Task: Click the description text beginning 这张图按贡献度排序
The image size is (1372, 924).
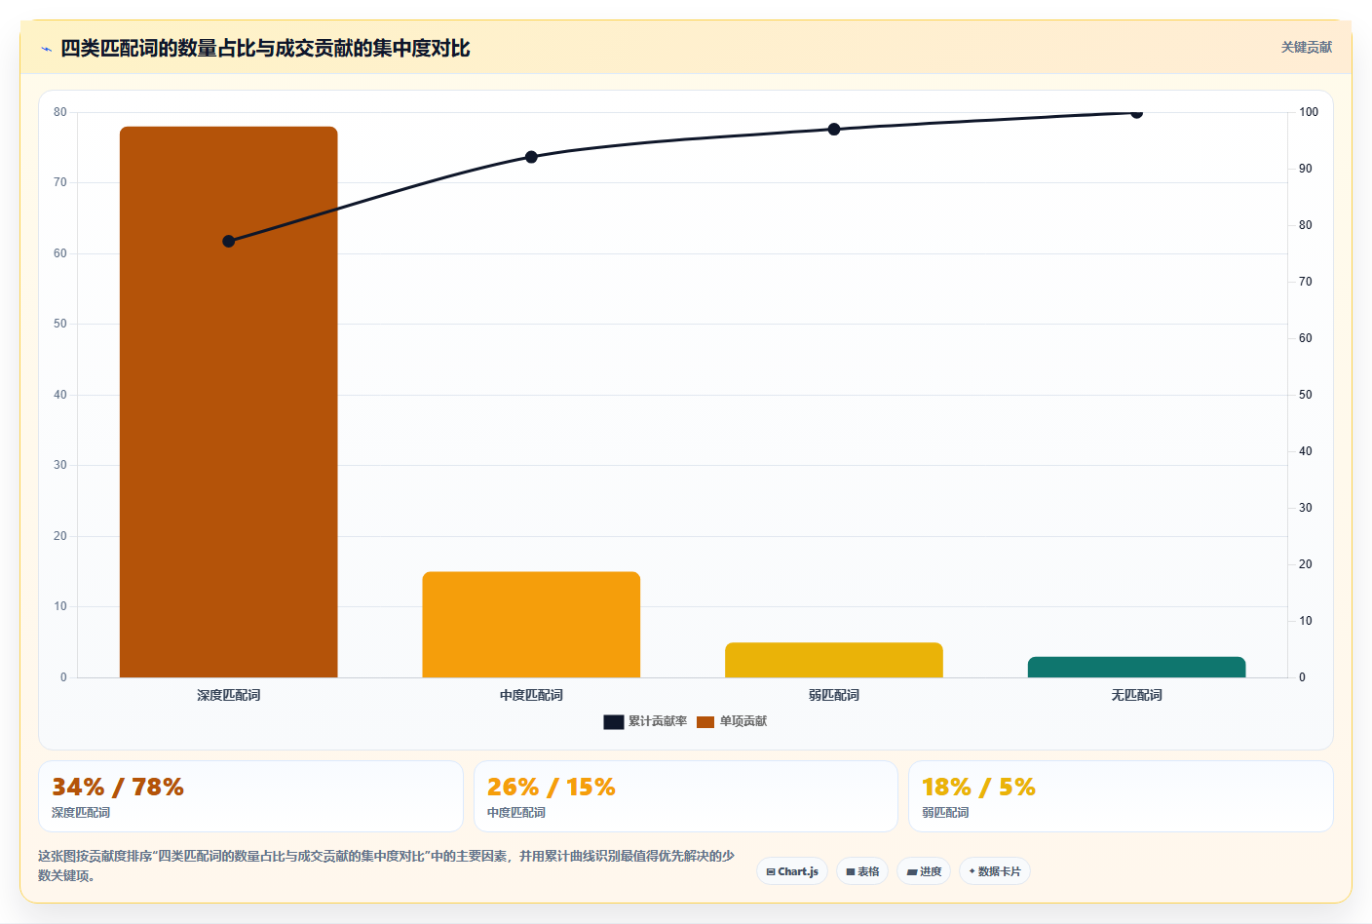Action: pos(386,866)
